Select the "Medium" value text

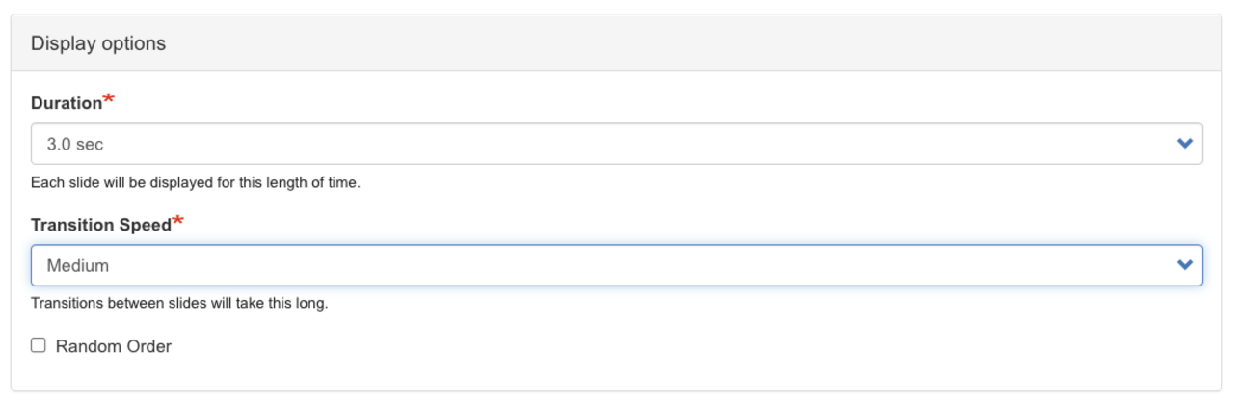(77, 265)
